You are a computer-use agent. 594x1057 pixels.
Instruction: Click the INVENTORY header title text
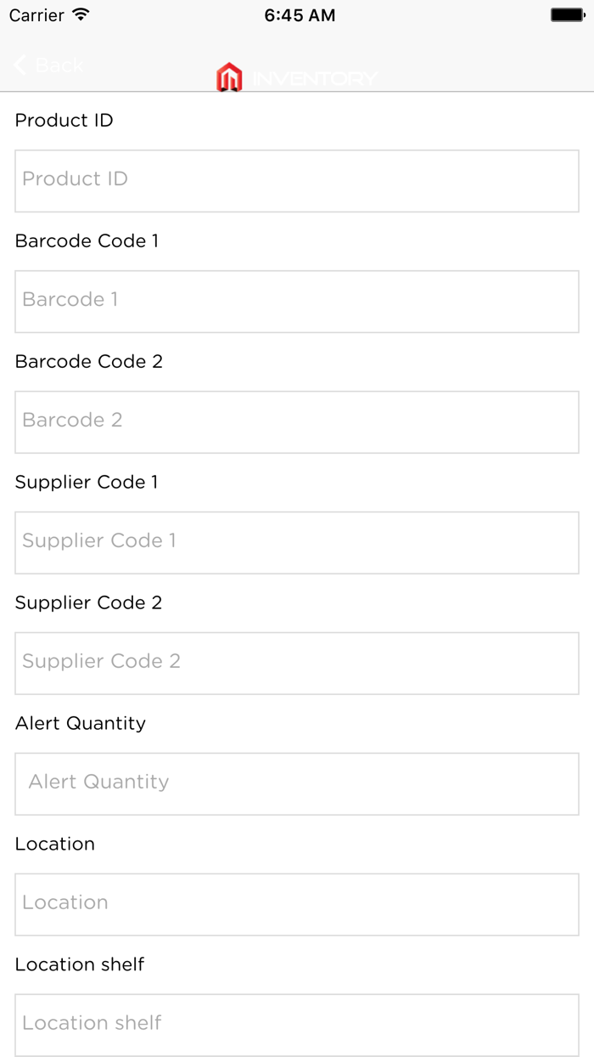[315, 79]
